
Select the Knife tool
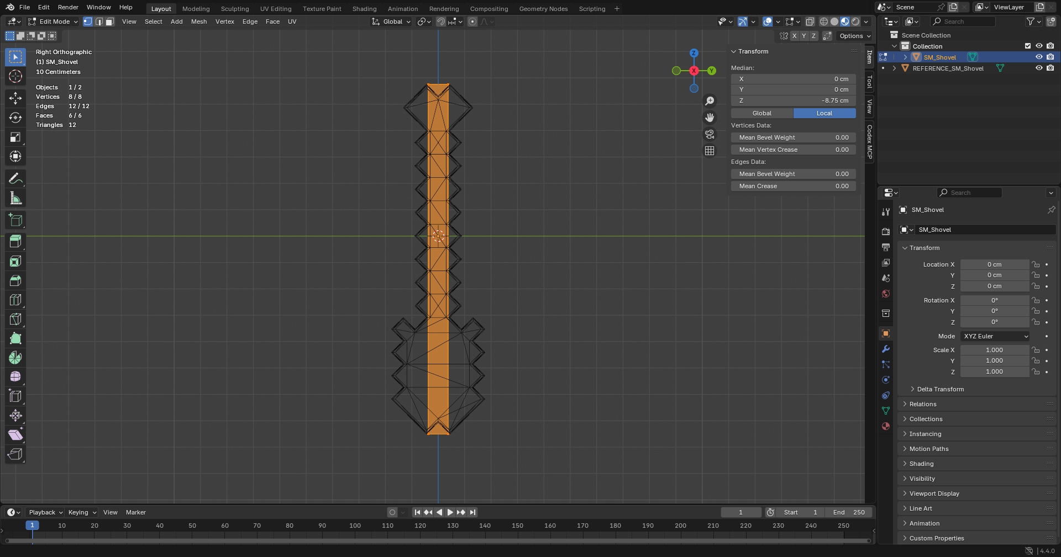tap(15, 319)
